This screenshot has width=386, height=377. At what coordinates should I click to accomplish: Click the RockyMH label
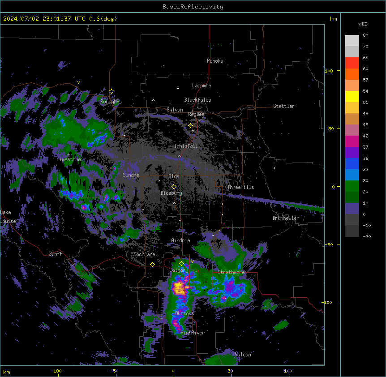click(x=110, y=102)
